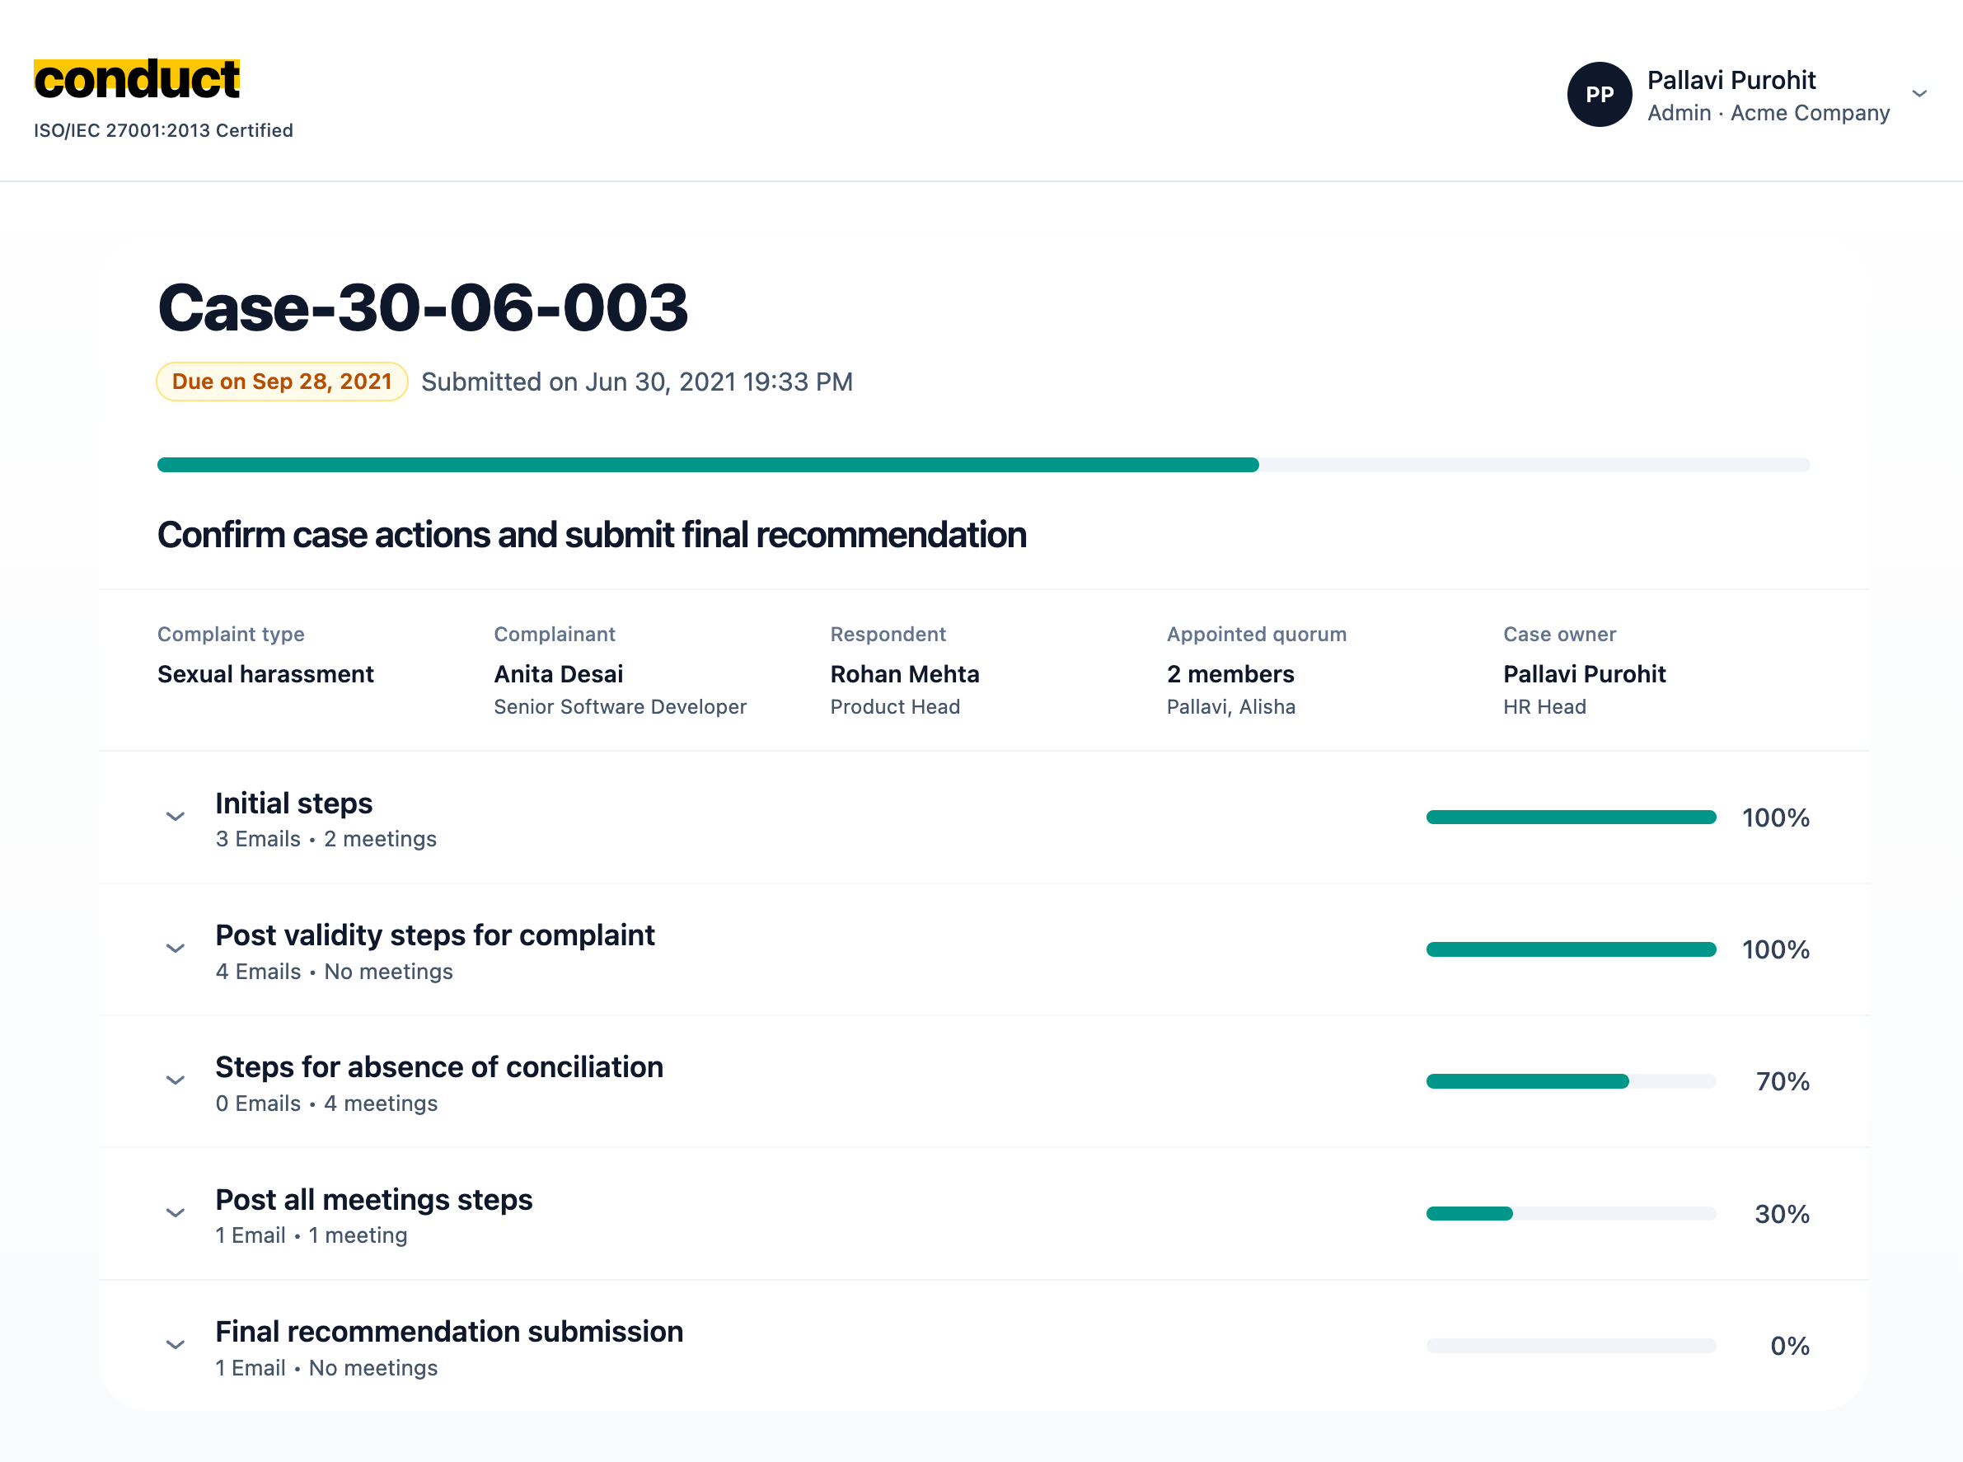Click the respondent Rohan Mehta
This screenshot has height=1462, width=1963.
(x=905, y=673)
